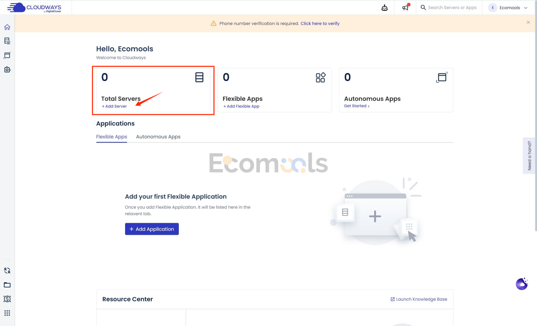Select the Flexible Apps tab
The width and height of the screenshot is (537, 326).
point(112,137)
